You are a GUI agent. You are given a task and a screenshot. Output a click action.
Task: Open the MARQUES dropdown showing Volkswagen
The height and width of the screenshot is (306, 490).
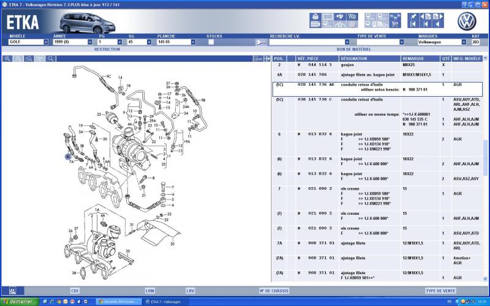464,42
